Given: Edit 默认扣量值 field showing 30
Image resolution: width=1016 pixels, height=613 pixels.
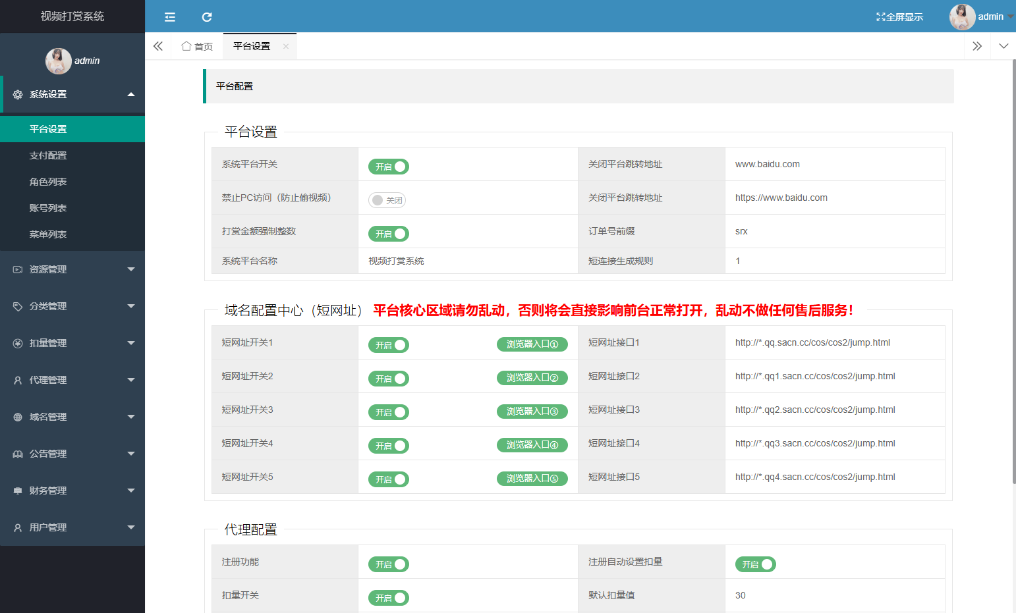Looking at the screenshot, I should [x=835, y=595].
